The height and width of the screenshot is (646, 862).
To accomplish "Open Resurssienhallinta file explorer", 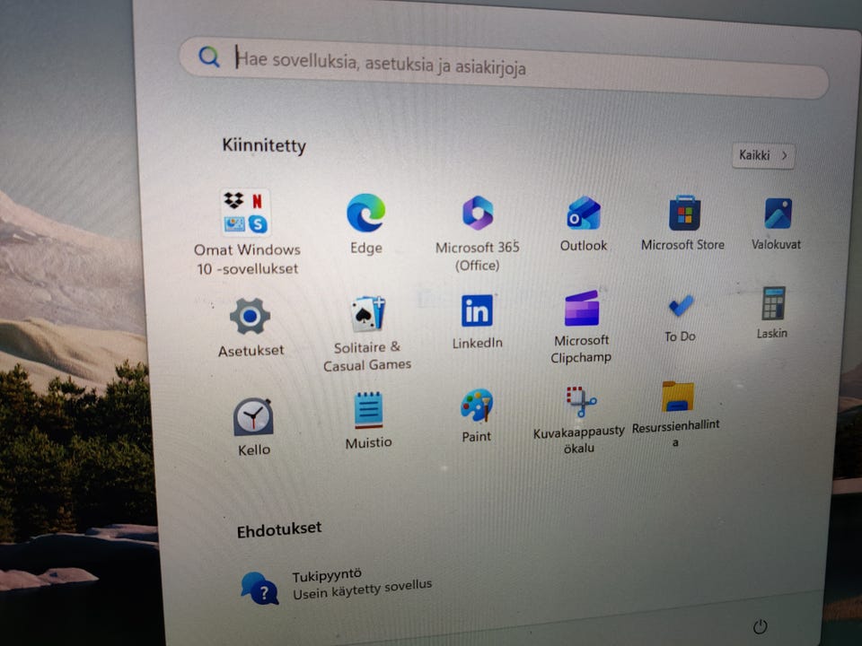I will pos(676,415).
